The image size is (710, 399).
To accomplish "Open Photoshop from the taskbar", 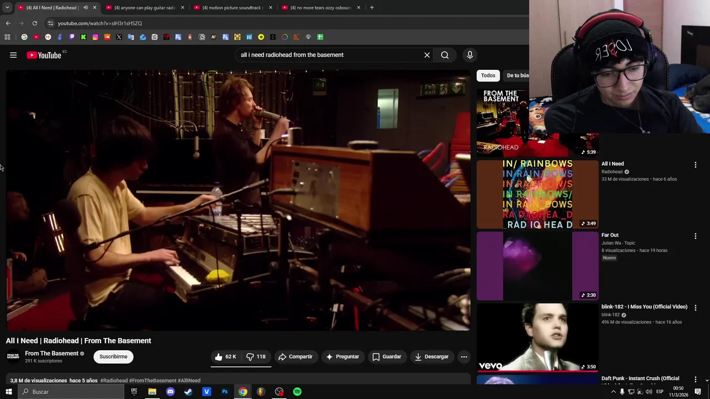I will pyautogui.click(x=225, y=392).
